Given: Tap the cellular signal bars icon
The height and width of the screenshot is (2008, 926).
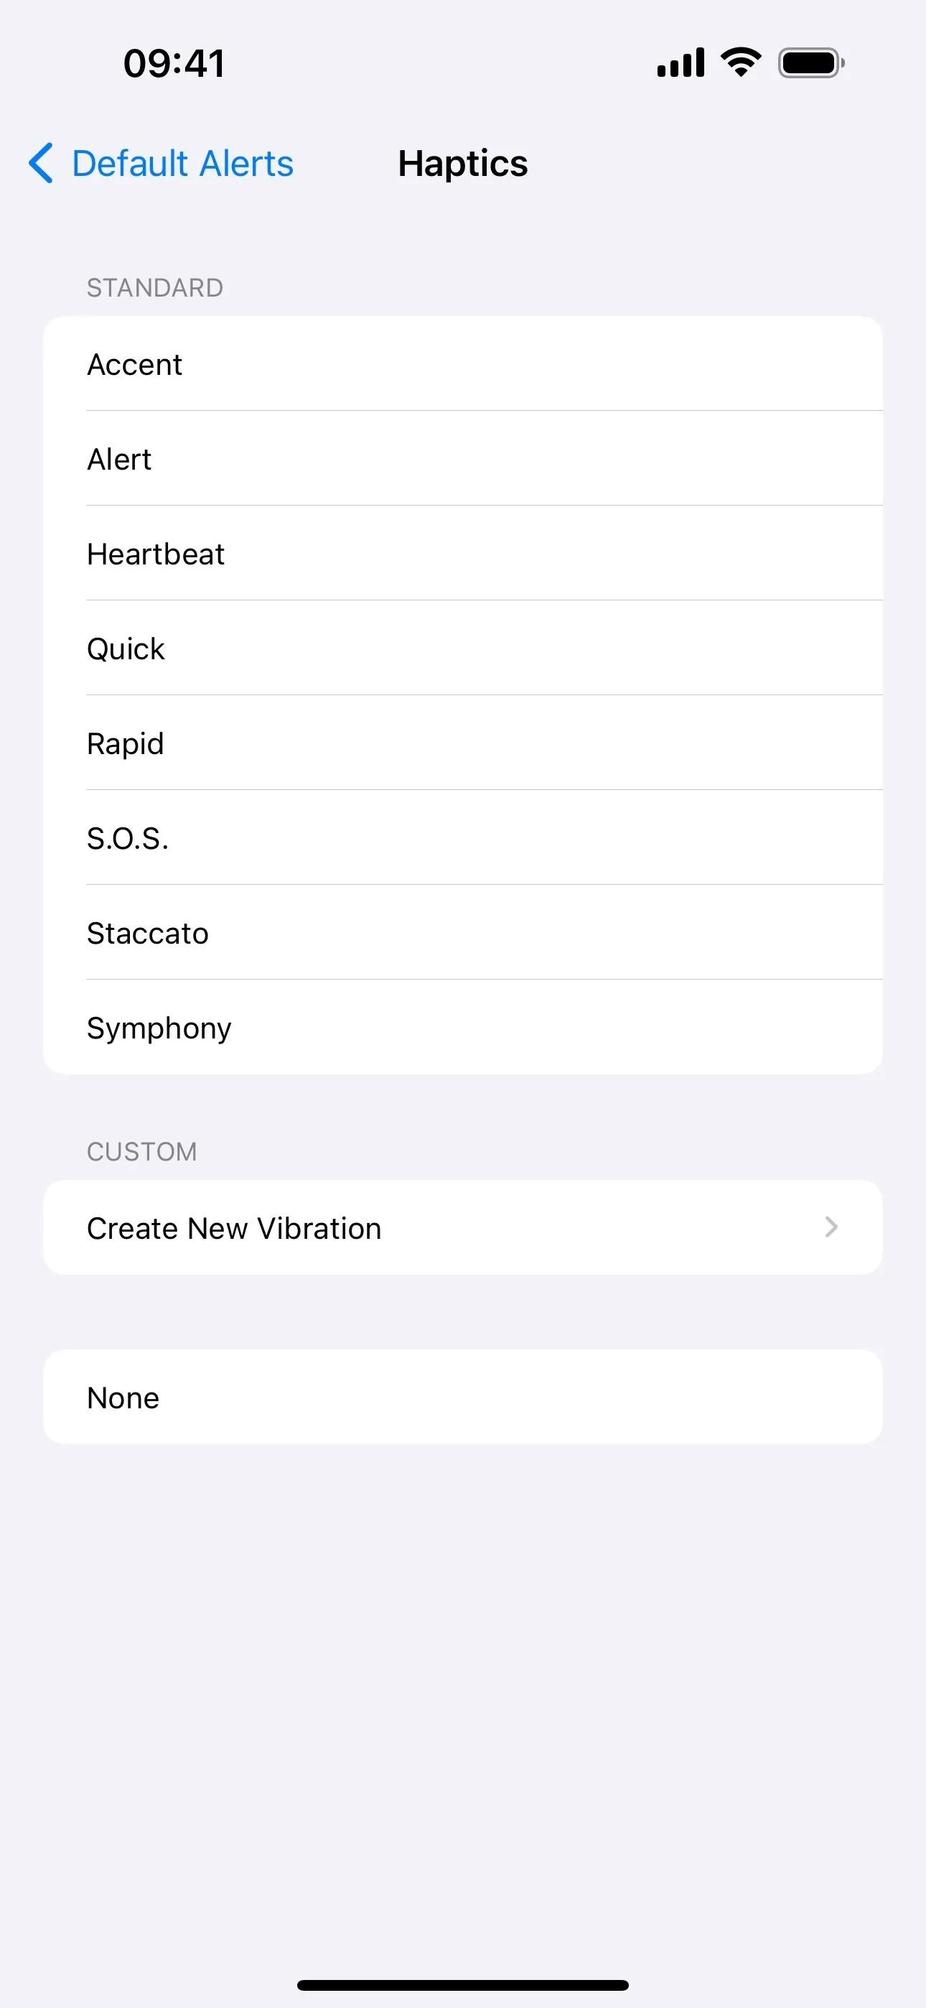Looking at the screenshot, I should [681, 62].
